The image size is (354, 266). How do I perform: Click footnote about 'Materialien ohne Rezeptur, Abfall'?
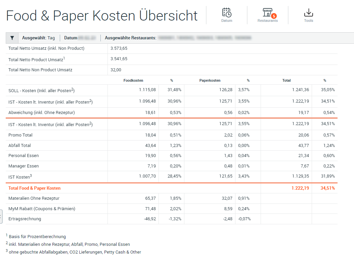point(69,244)
